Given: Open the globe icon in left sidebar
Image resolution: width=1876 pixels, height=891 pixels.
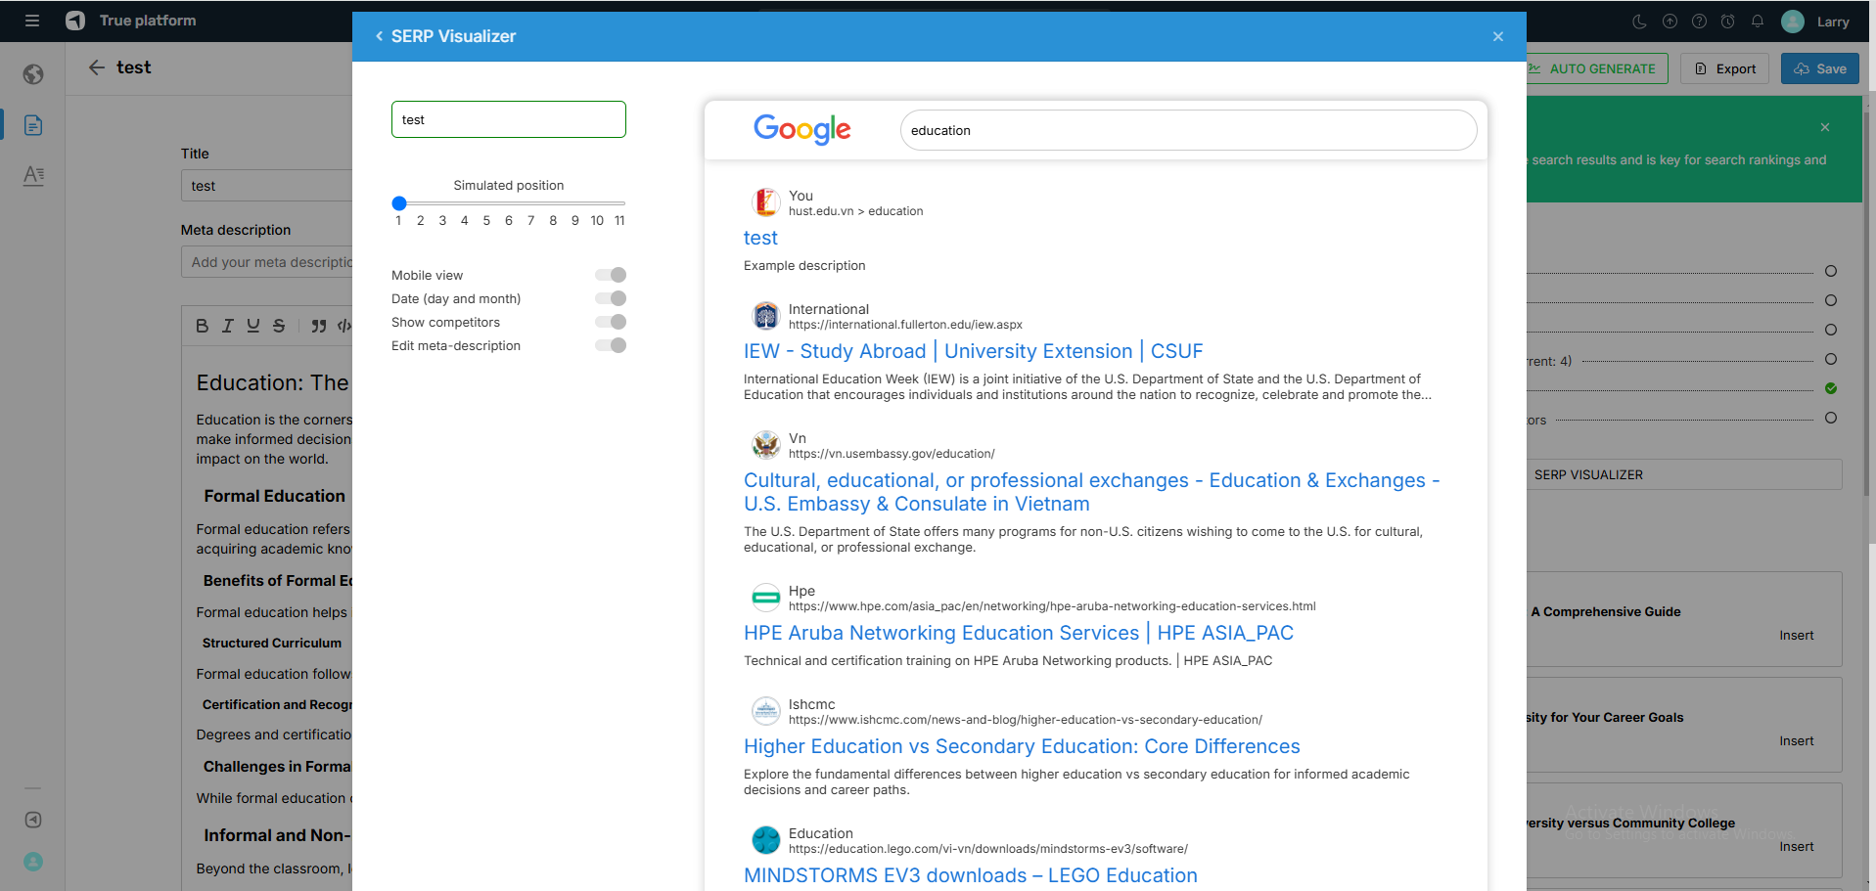Looking at the screenshot, I should (33, 74).
